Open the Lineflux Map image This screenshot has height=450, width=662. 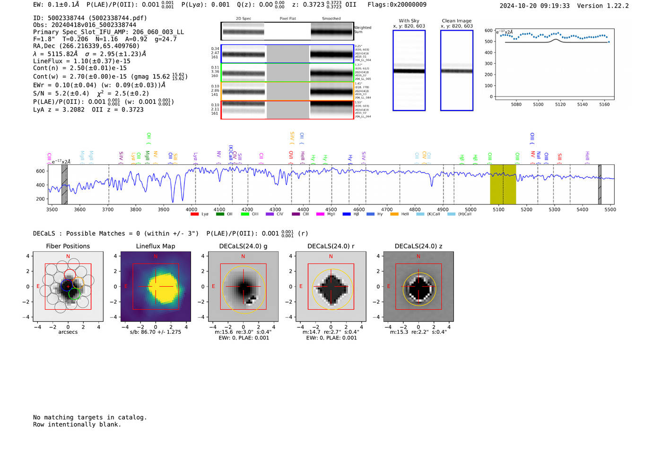pyautogui.click(x=156, y=287)
